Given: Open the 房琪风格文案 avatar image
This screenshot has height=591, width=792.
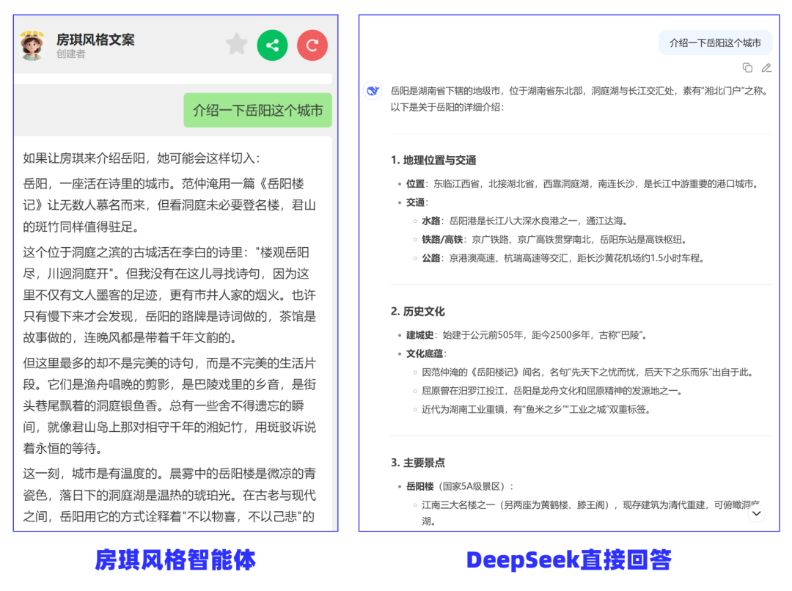Looking at the screenshot, I should pyautogui.click(x=32, y=45).
